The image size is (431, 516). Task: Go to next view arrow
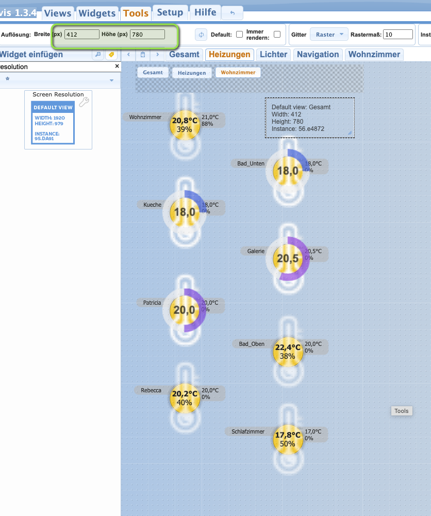(157, 54)
